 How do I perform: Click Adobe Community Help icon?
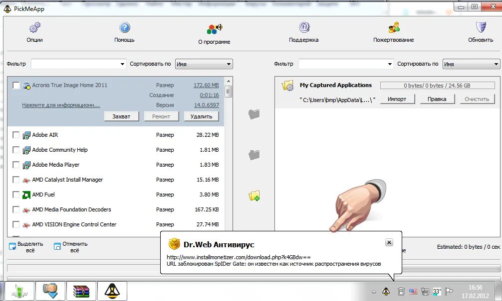point(26,150)
